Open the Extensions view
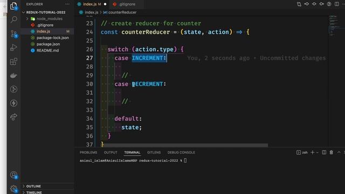Image resolution: width=345 pixels, height=194 pixels. 13,61
